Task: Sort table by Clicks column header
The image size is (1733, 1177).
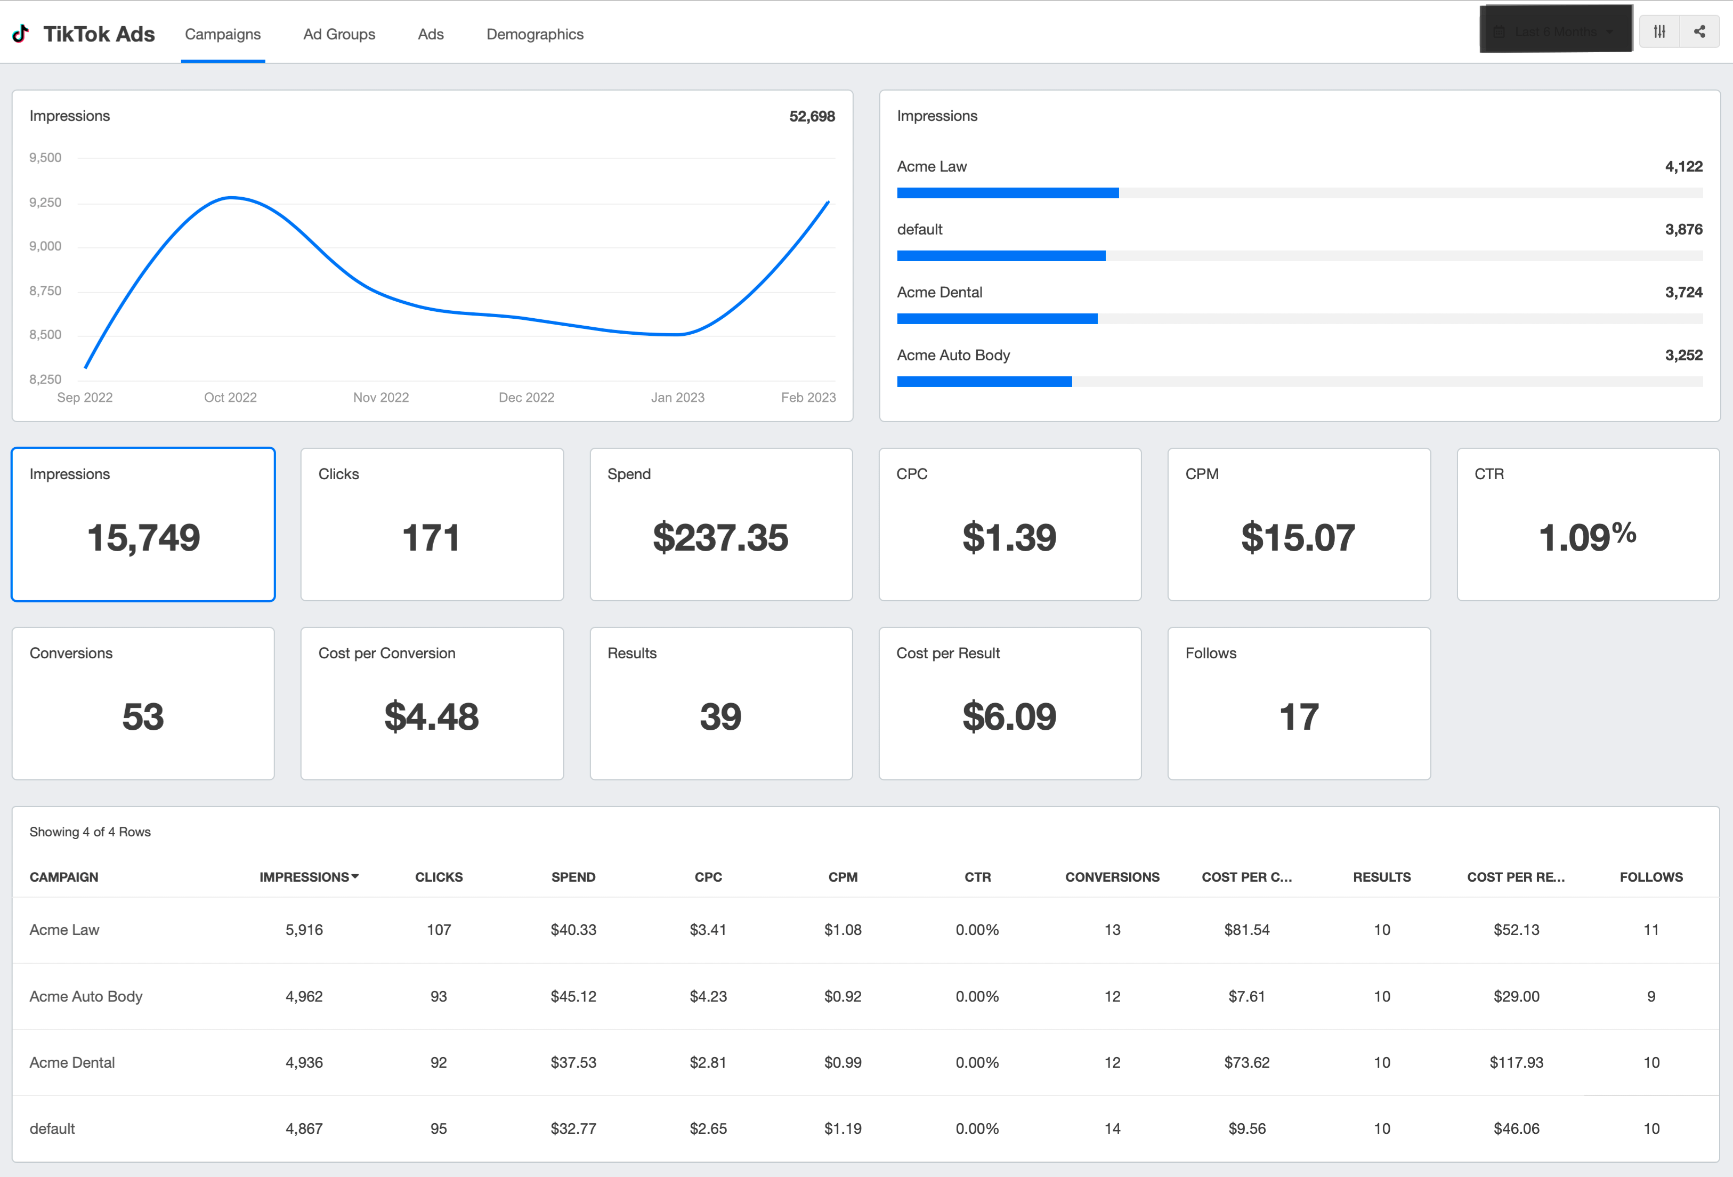Action: 439,877
